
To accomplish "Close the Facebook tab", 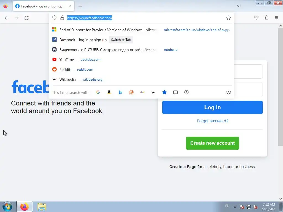I will (70, 6).
